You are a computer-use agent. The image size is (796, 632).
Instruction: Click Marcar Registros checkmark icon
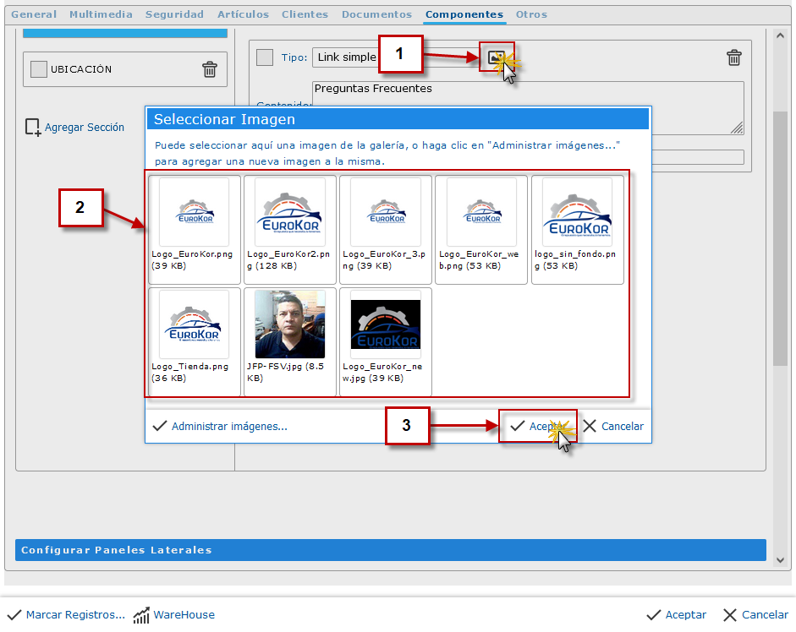pyautogui.click(x=14, y=615)
